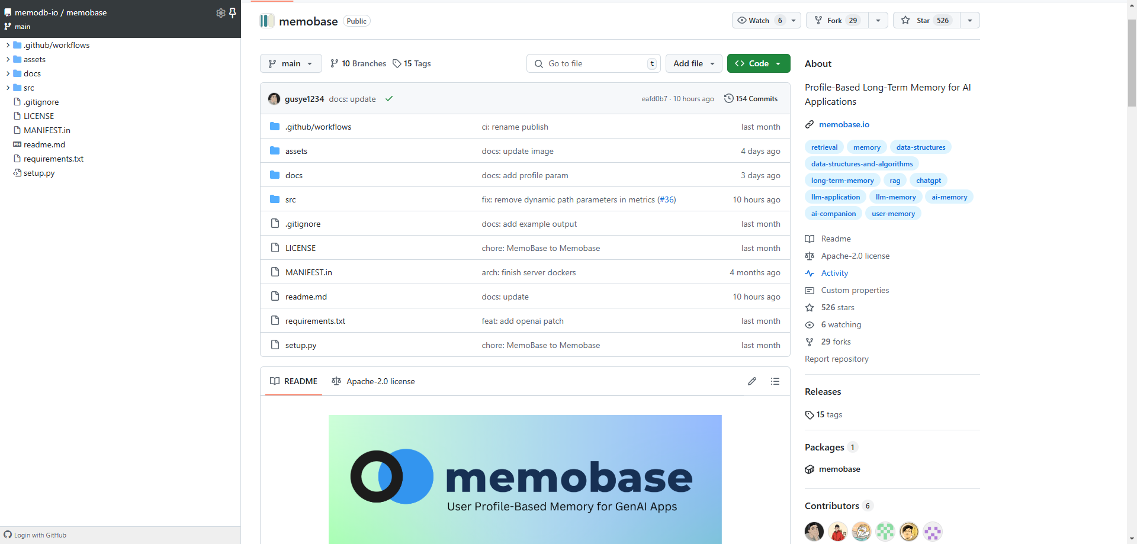
Task: Click the gusye1234 author avatar
Action: (x=274, y=99)
